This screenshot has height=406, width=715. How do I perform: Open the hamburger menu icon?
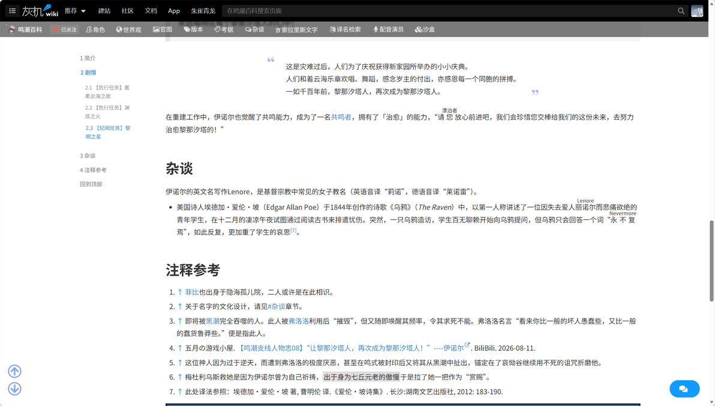click(13, 10)
